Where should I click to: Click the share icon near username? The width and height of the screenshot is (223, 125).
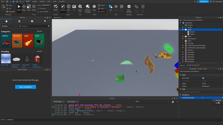[214, 1]
